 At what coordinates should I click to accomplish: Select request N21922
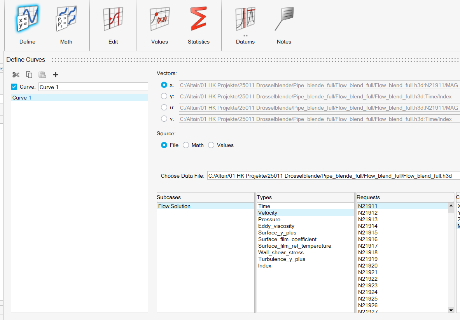pyautogui.click(x=402, y=279)
